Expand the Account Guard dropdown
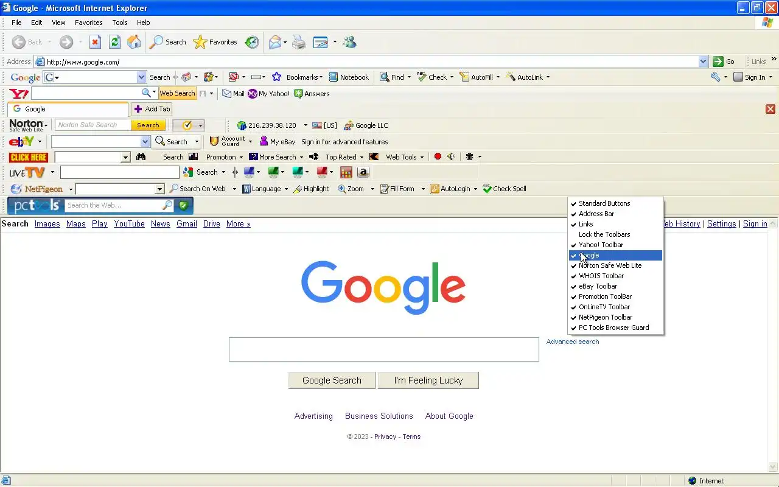 [x=250, y=141]
